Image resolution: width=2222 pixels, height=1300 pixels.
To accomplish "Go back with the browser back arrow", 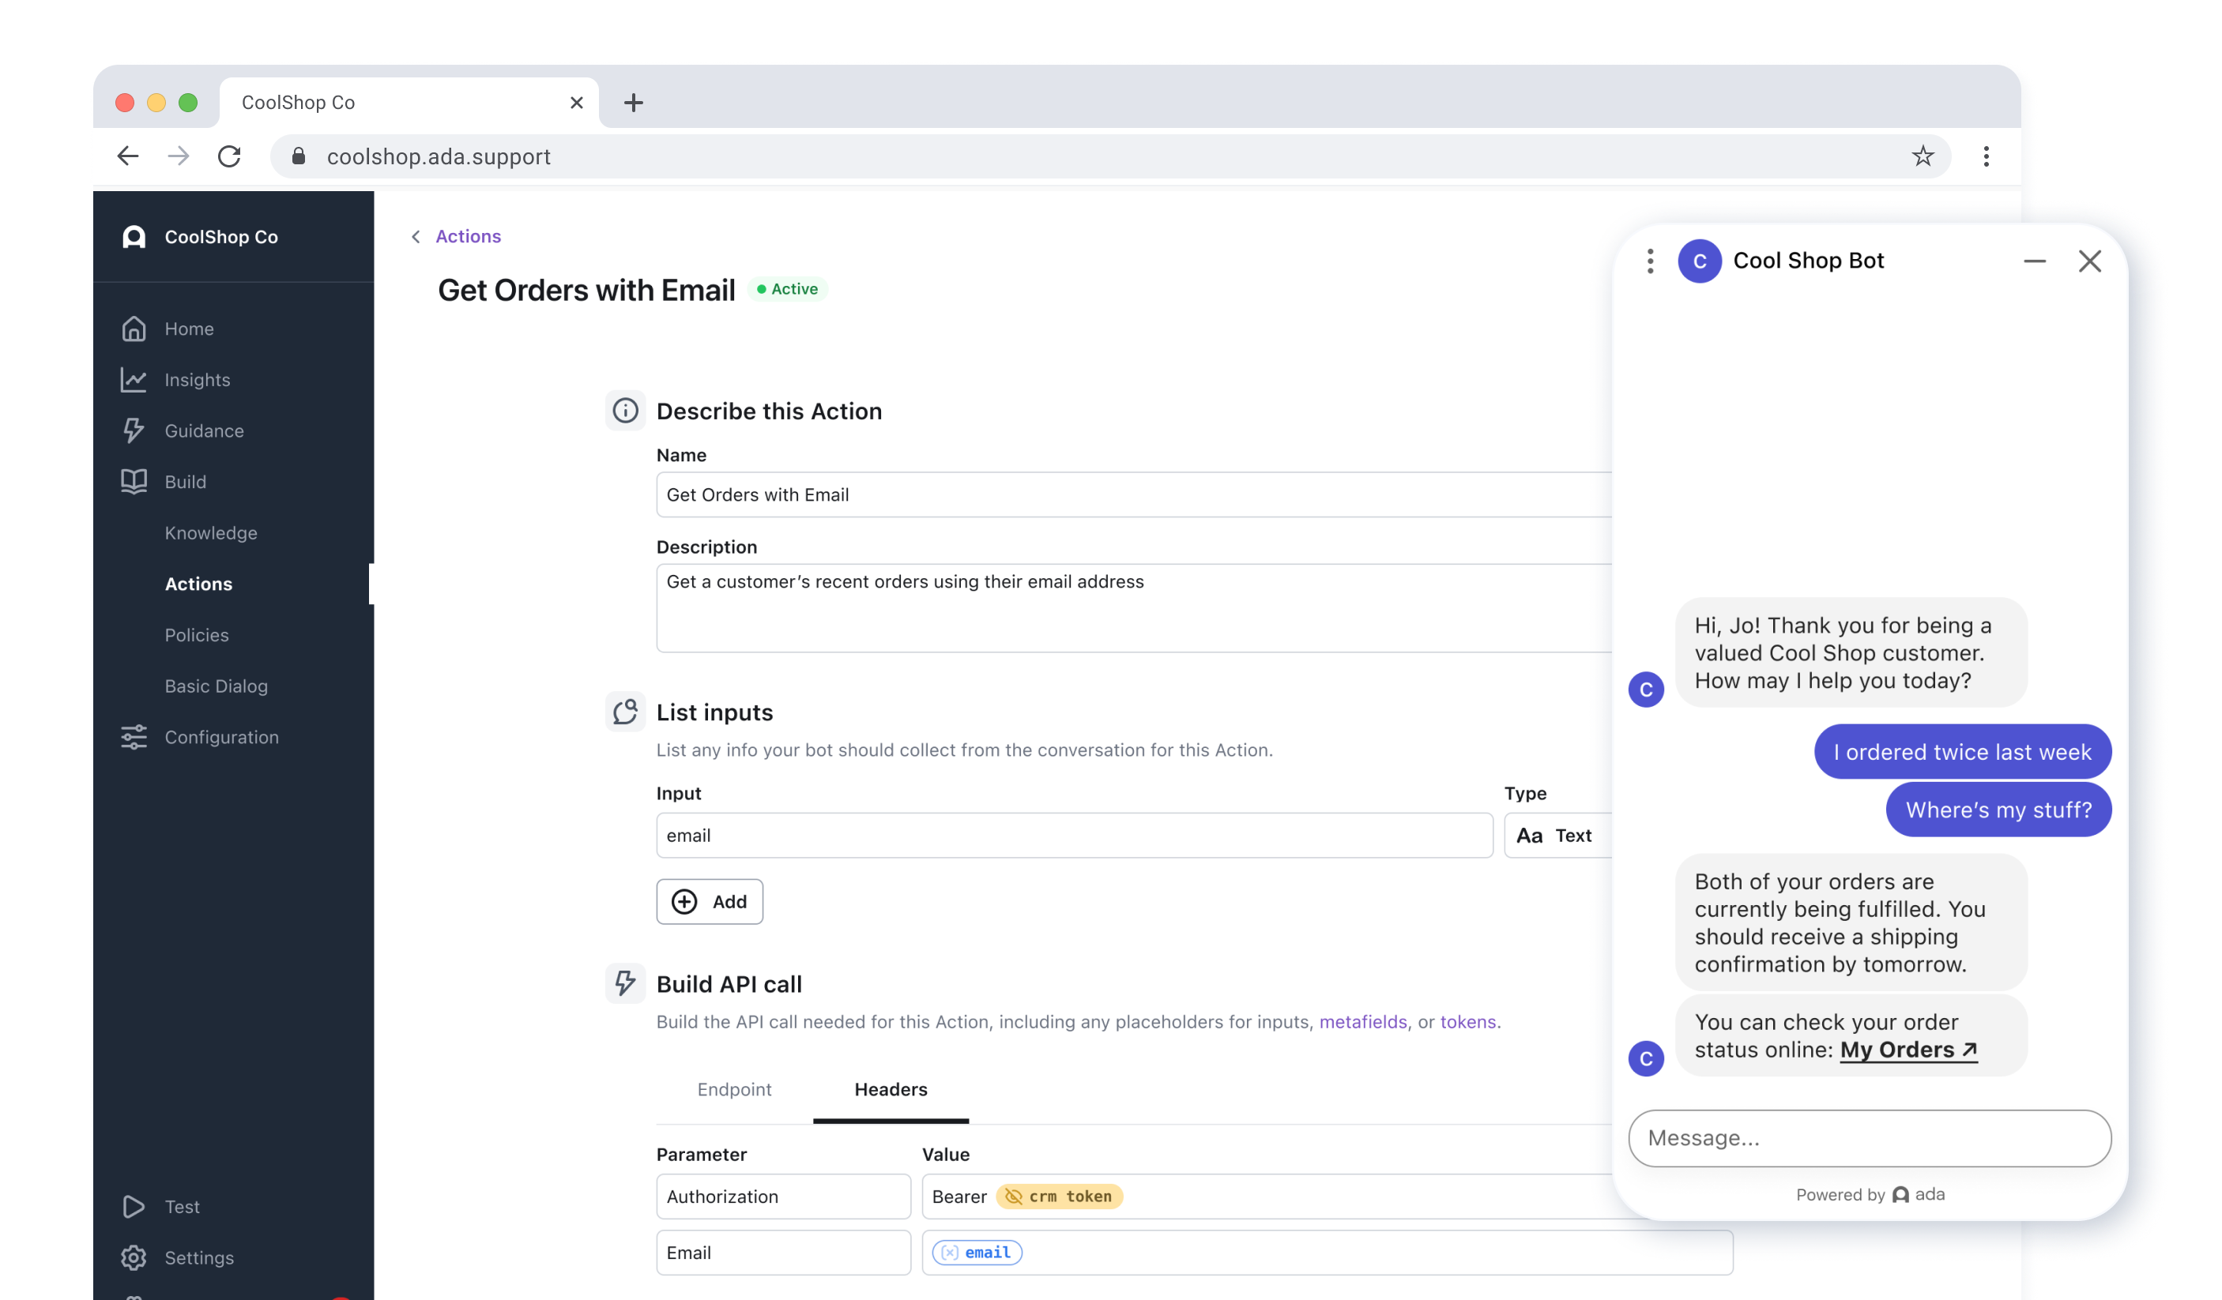I will [128, 156].
